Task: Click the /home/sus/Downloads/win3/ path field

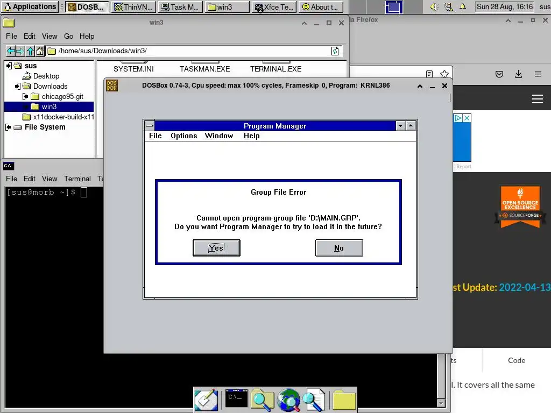Action: click(193, 51)
